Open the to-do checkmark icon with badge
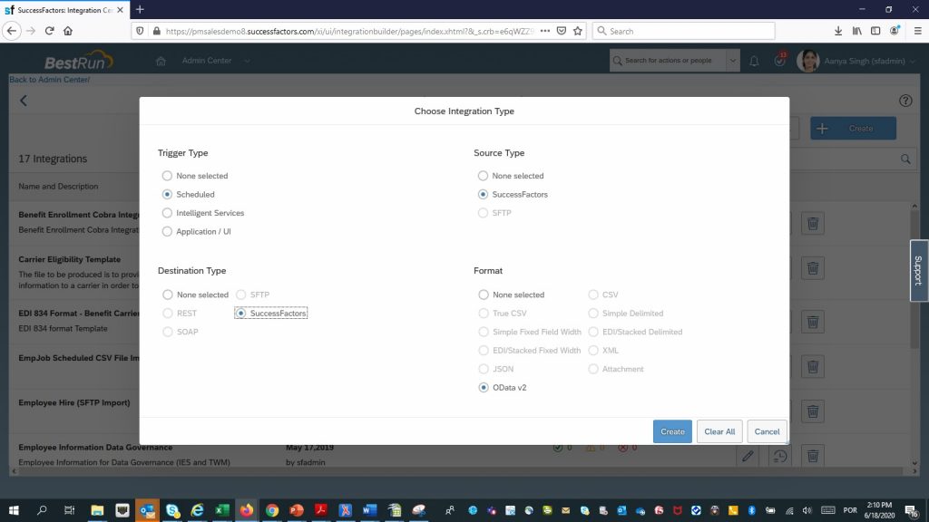This screenshot has width=929, height=522. pos(779,61)
